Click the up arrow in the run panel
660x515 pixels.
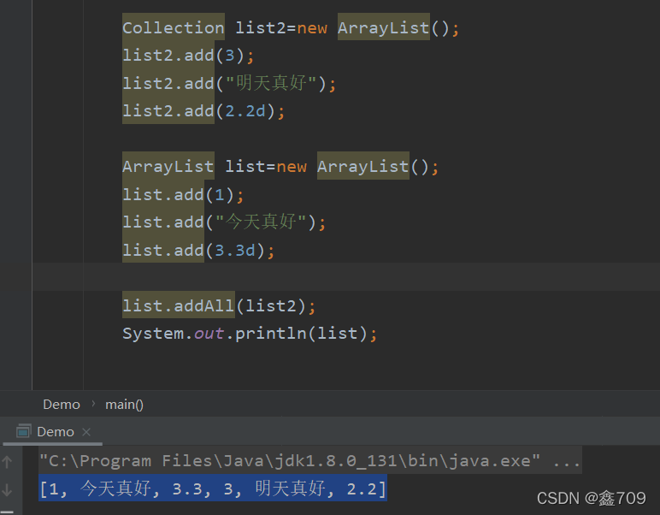pos(7,462)
